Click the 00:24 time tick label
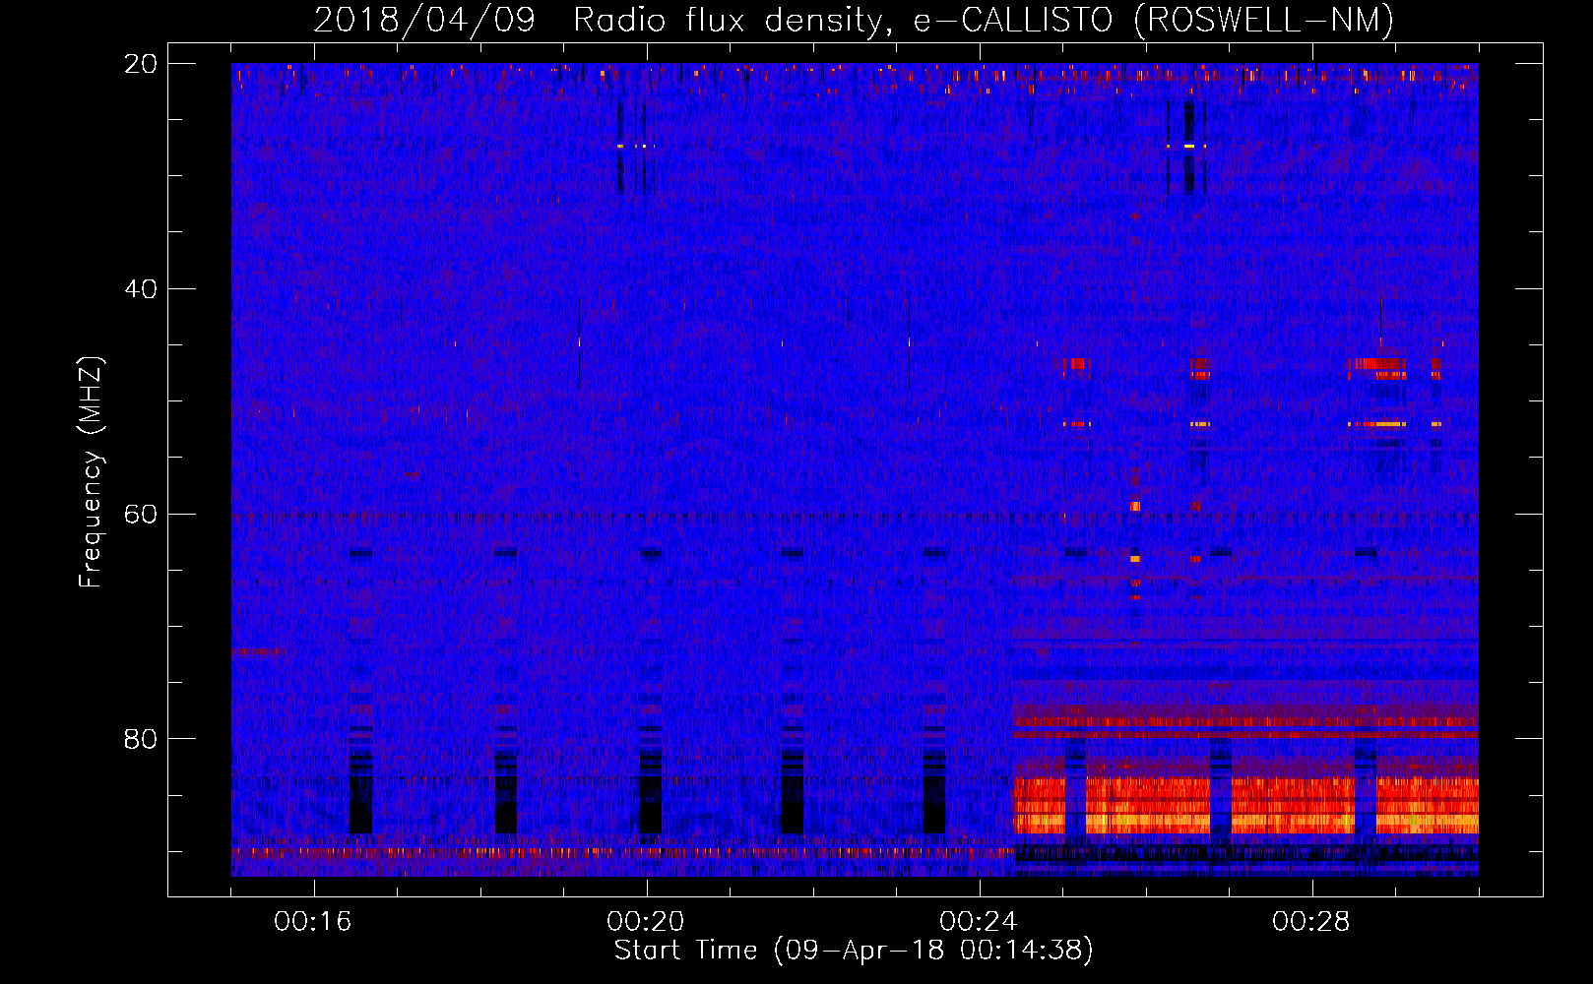The height and width of the screenshot is (984, 1593). (x=979, y=922)
